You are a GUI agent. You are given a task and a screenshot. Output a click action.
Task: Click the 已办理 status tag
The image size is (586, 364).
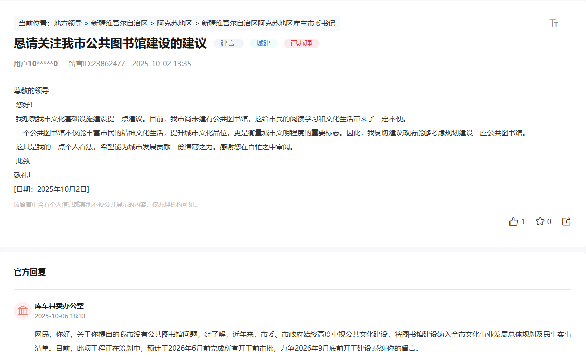(x=301, y=44)
